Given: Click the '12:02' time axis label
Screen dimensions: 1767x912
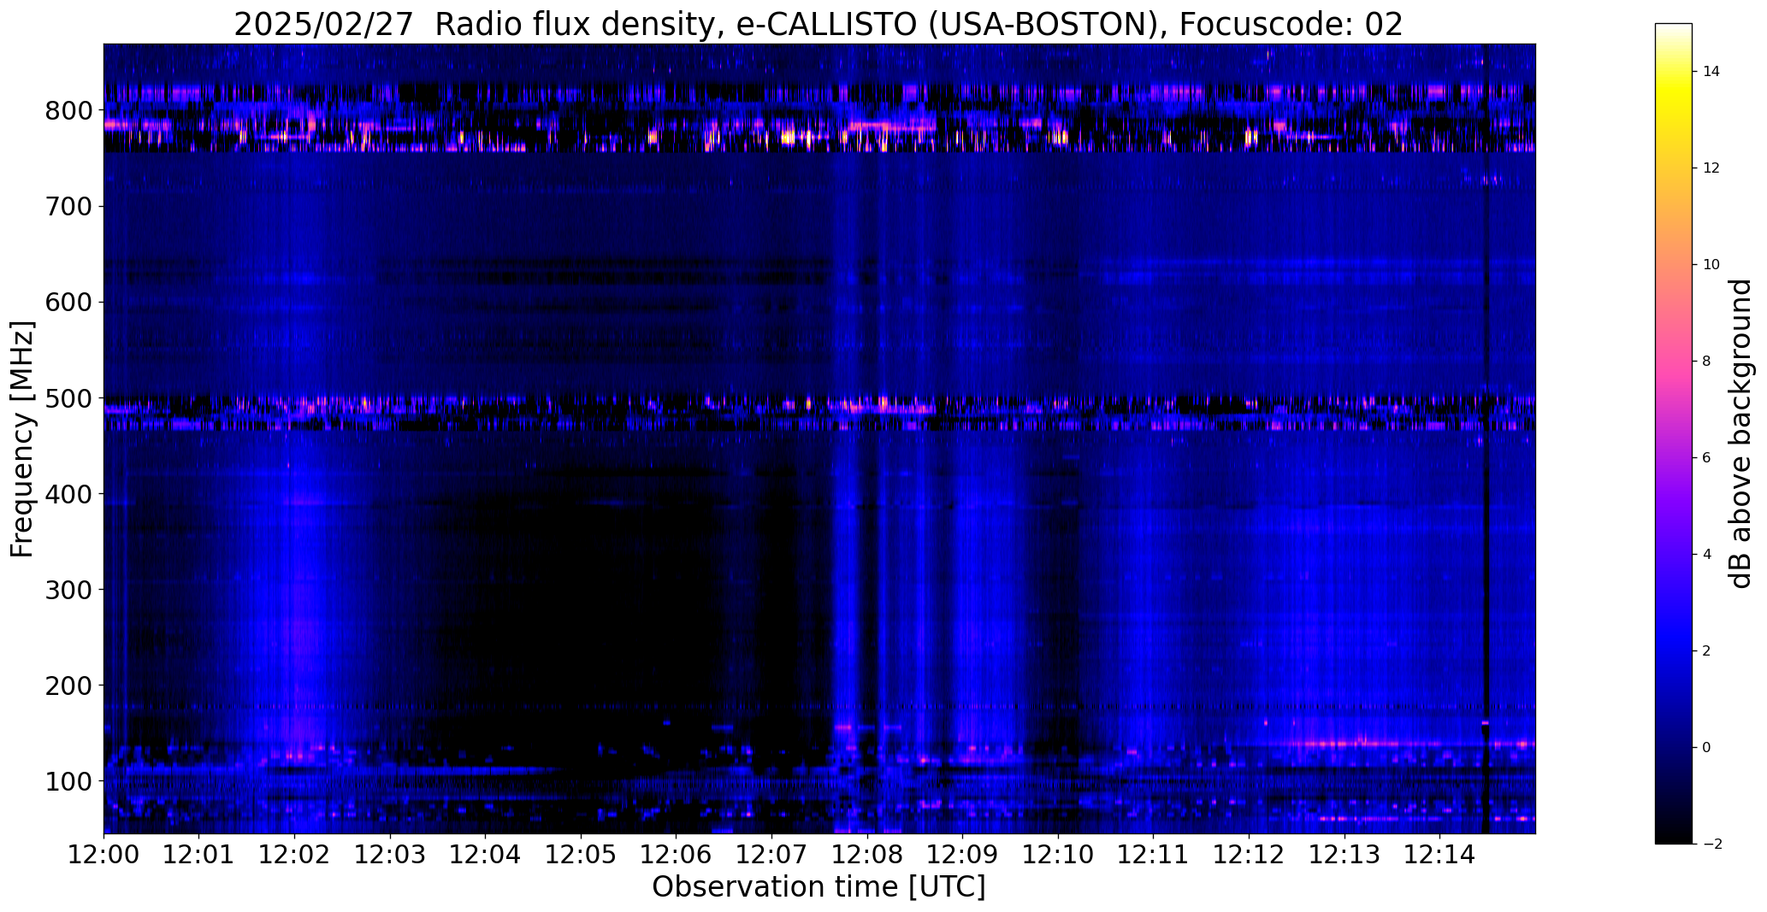Looking at the screenshot, I should 294,855.
